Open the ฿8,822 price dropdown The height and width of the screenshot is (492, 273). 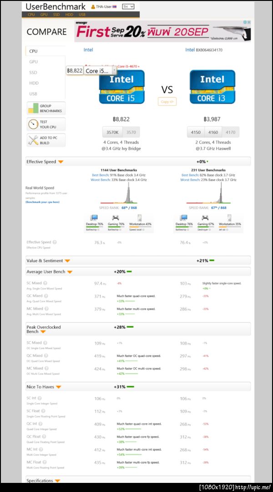tap(75, 71)
